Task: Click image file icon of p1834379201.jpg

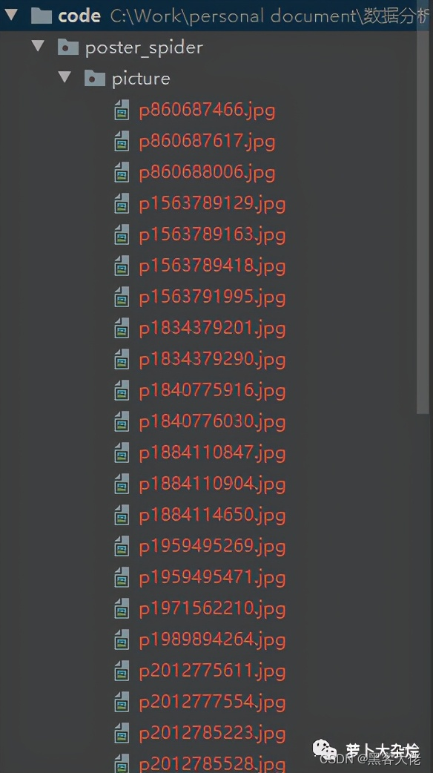Action: point(122,328)
